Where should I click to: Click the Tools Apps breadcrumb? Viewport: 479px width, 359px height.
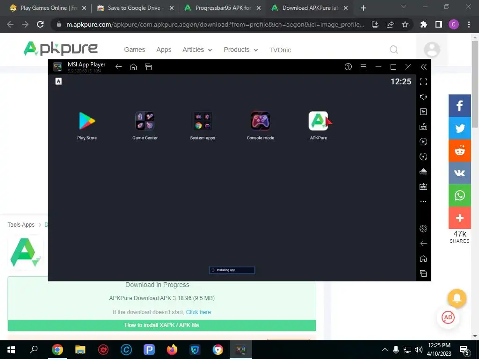(21, 225)
